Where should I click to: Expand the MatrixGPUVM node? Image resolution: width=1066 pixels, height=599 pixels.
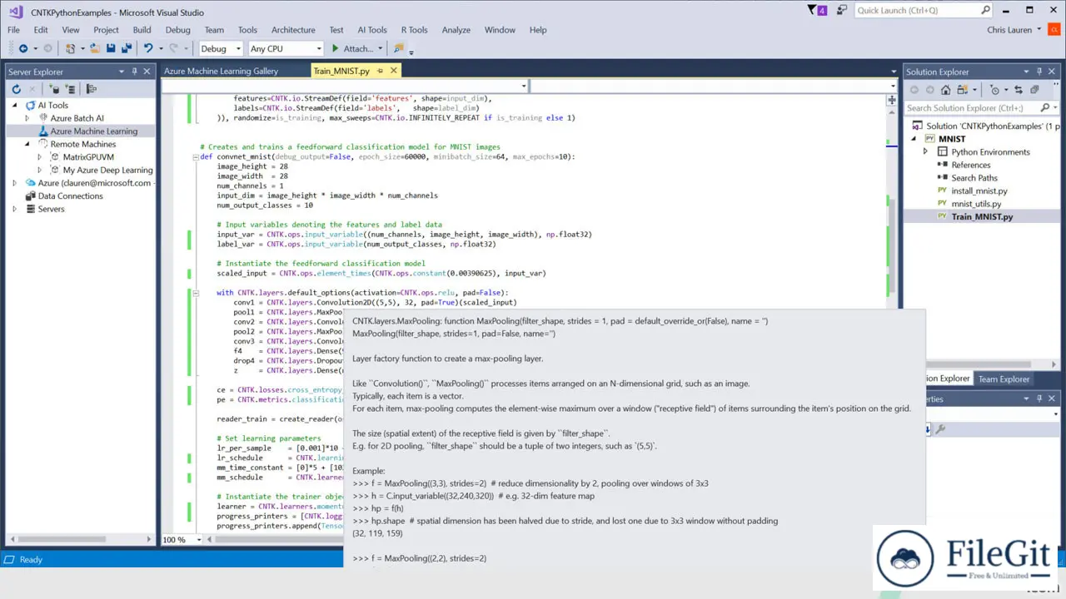coord(39,156)
